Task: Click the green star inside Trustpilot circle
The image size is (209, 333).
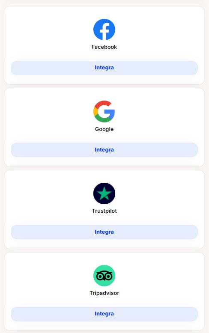Action: (x=104, y=193)
